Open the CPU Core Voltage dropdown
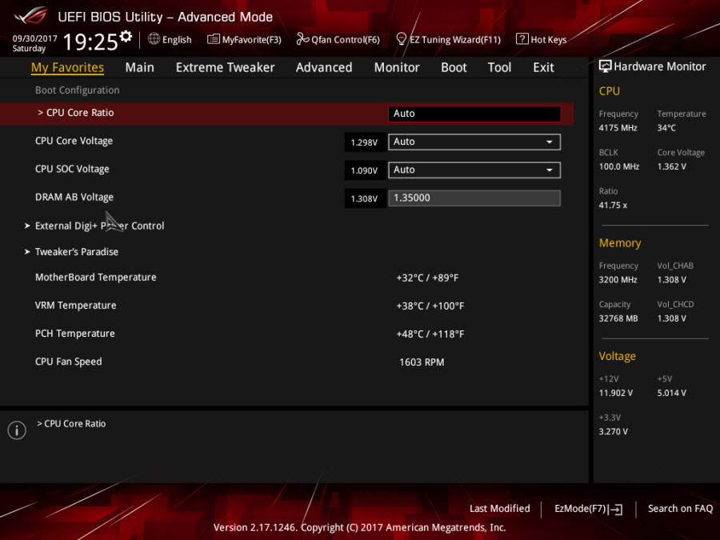This screenshot has width=720, height=540. click(474, 142)
